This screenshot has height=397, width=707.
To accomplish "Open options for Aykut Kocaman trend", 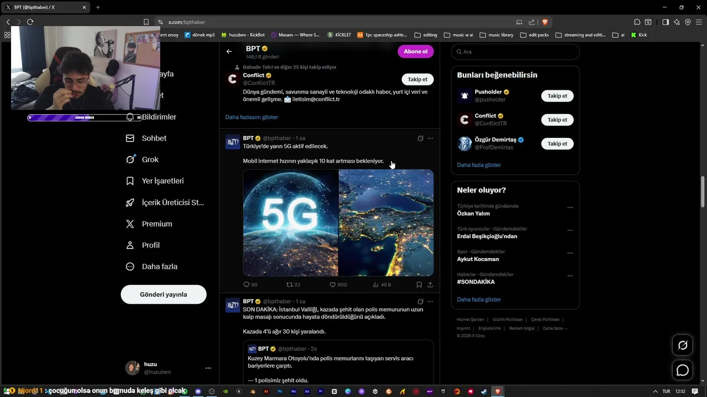I will pyautogui.click(x=570, y=253).
